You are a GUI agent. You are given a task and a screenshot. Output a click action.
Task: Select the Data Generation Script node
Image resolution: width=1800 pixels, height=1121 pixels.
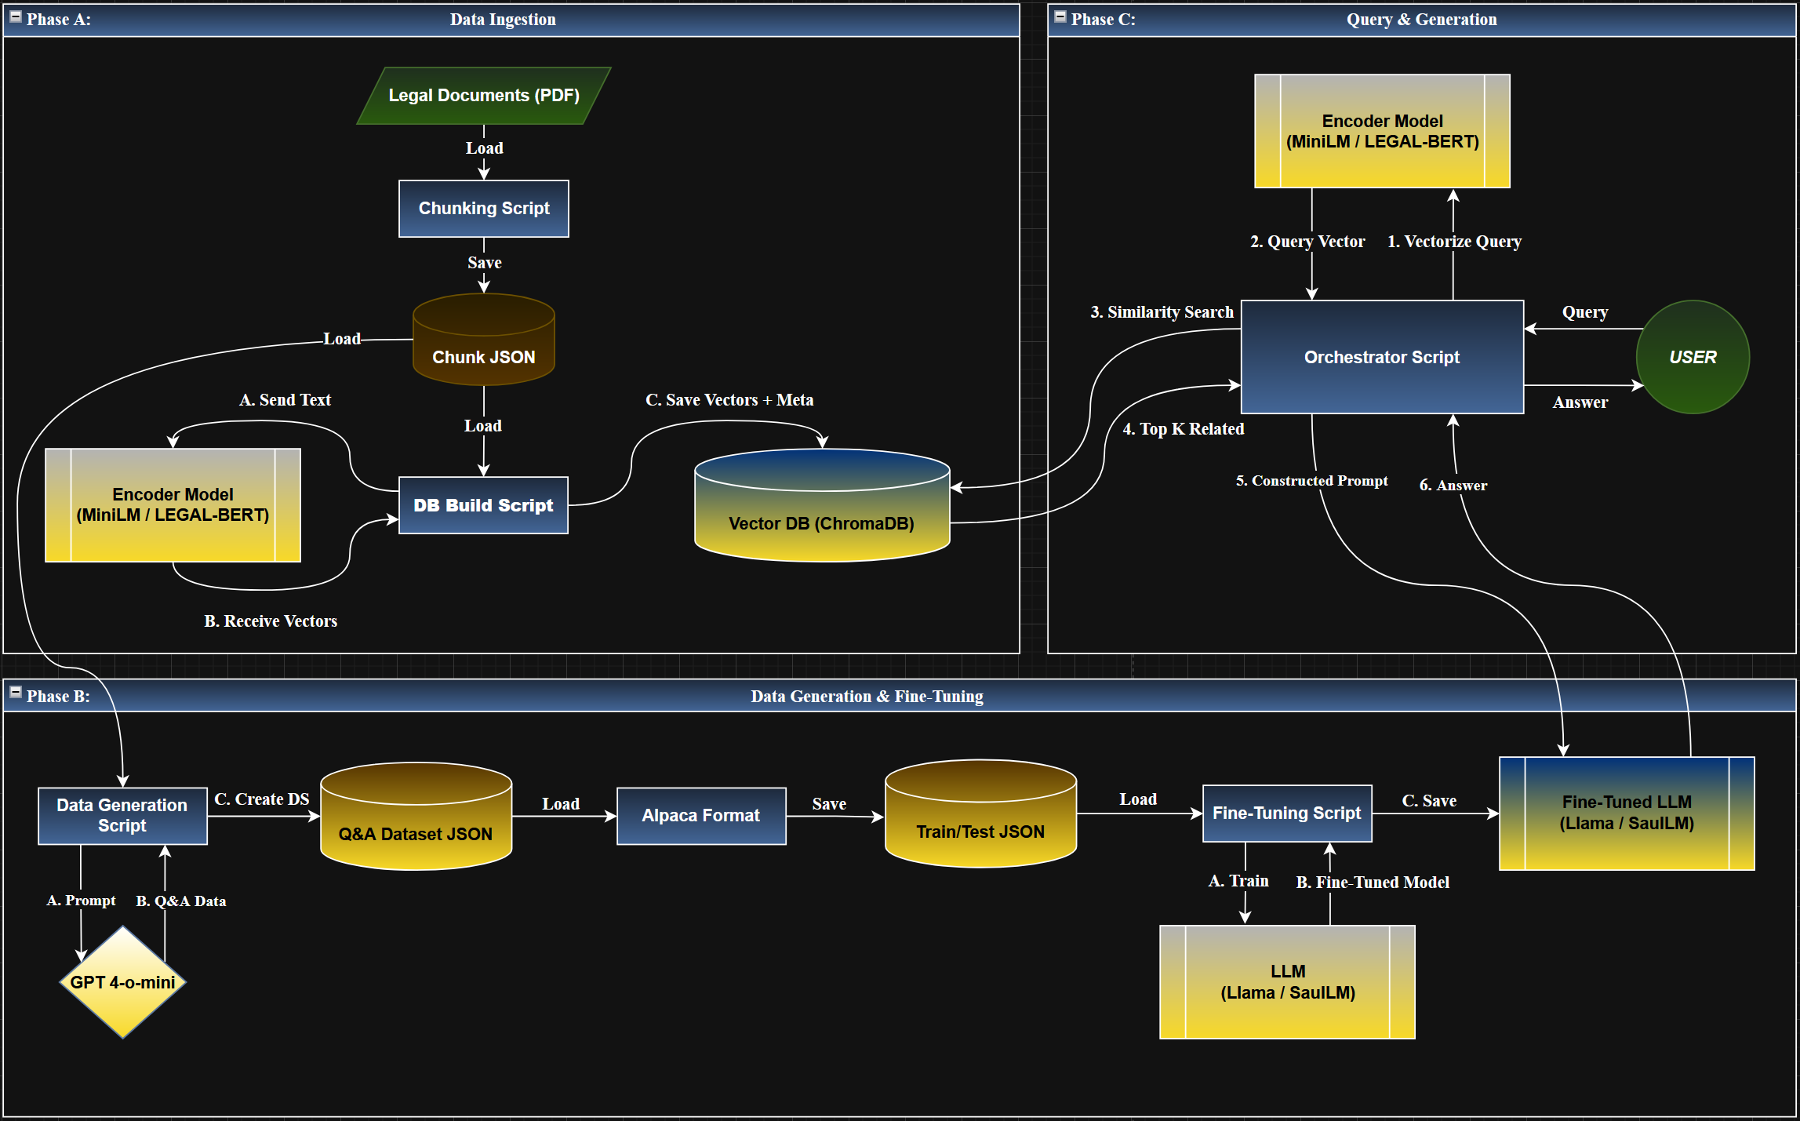pyautogui.click(x=122, y=816)
